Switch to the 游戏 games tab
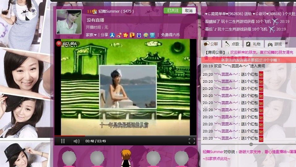 [x=275, y=44]
